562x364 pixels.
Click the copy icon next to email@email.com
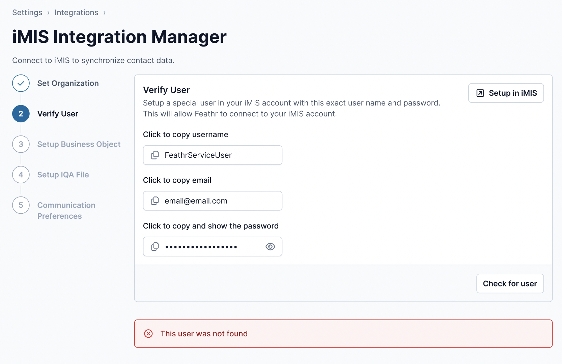pos(155,201)
